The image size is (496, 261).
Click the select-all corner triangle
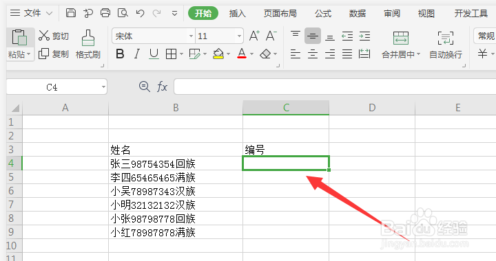14,108
